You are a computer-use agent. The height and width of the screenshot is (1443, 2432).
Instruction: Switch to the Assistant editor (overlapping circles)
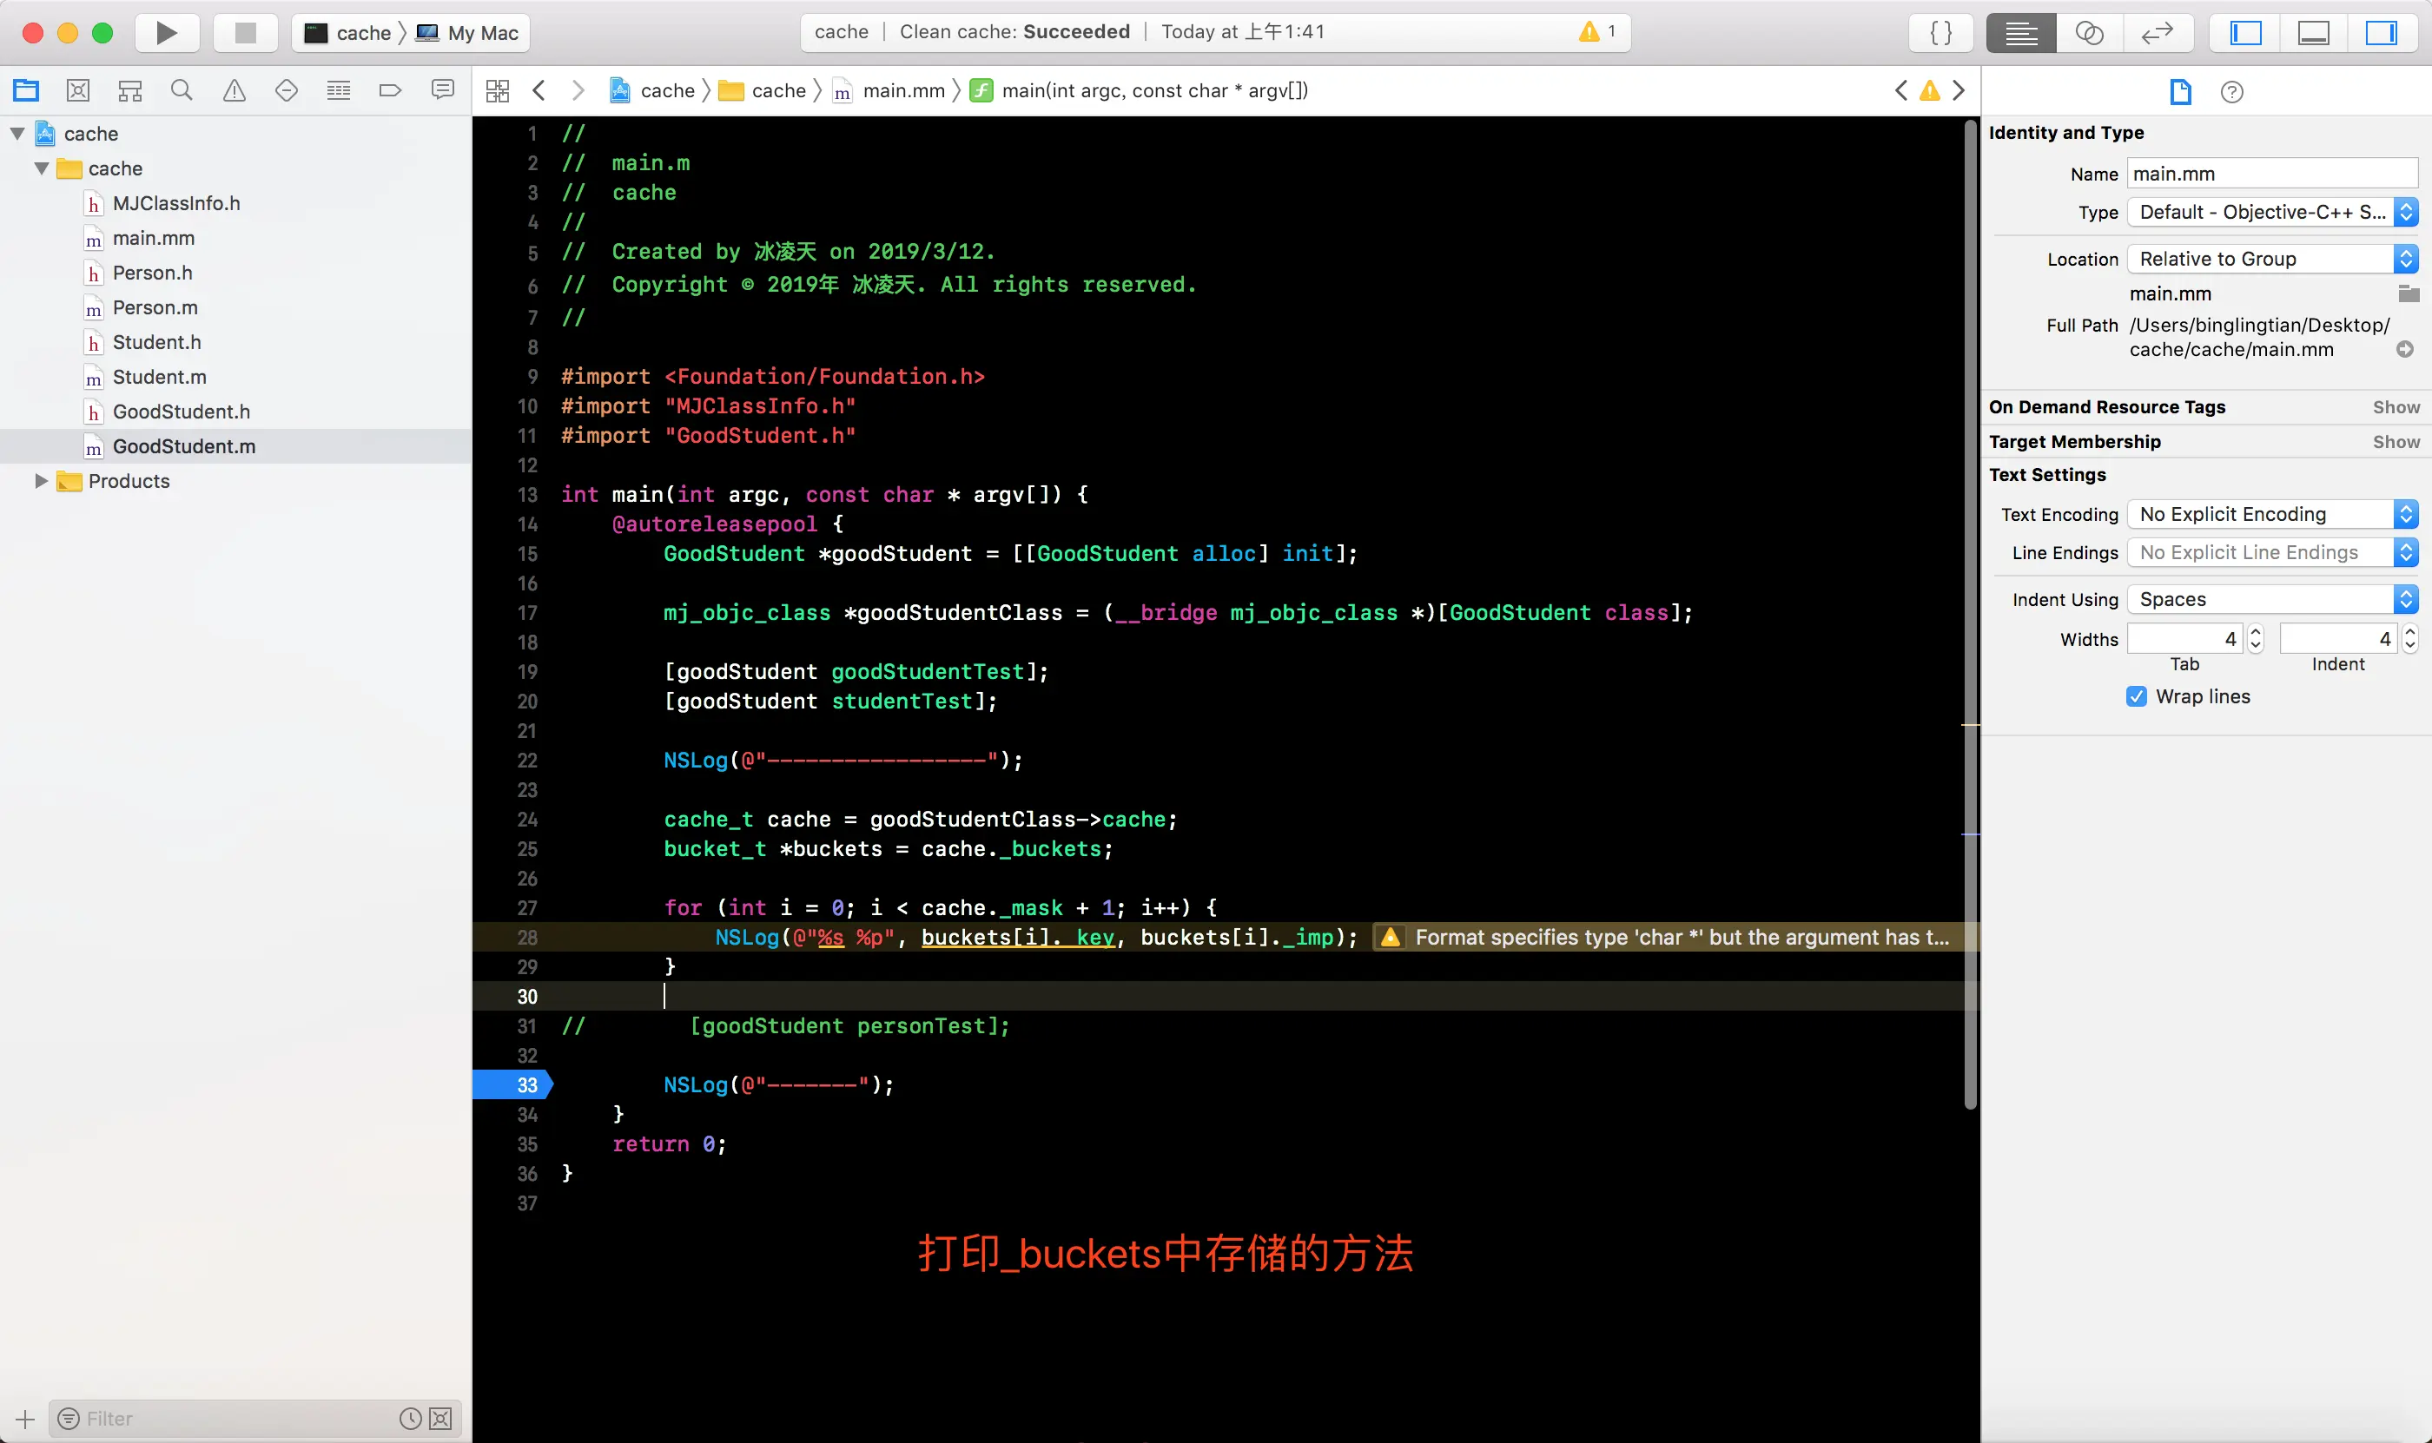[2089, 33]
